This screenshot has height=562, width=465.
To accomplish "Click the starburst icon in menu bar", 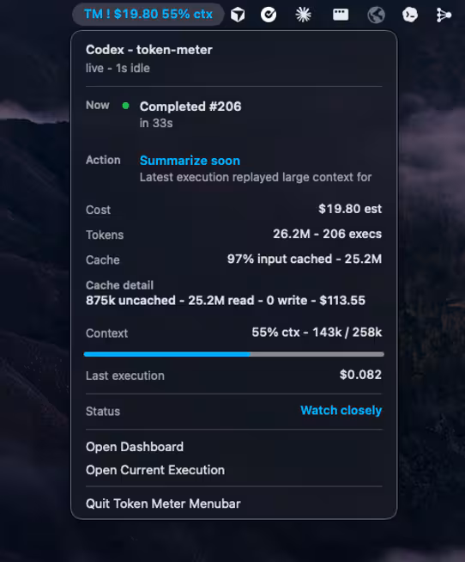I will (x=303, y=15).
